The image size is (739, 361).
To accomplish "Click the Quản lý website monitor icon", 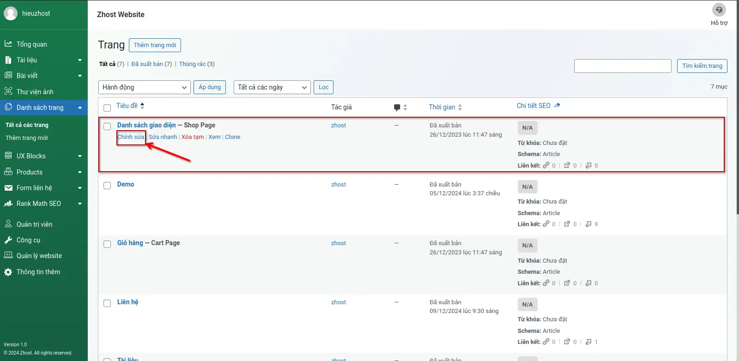I will [8, 255].
